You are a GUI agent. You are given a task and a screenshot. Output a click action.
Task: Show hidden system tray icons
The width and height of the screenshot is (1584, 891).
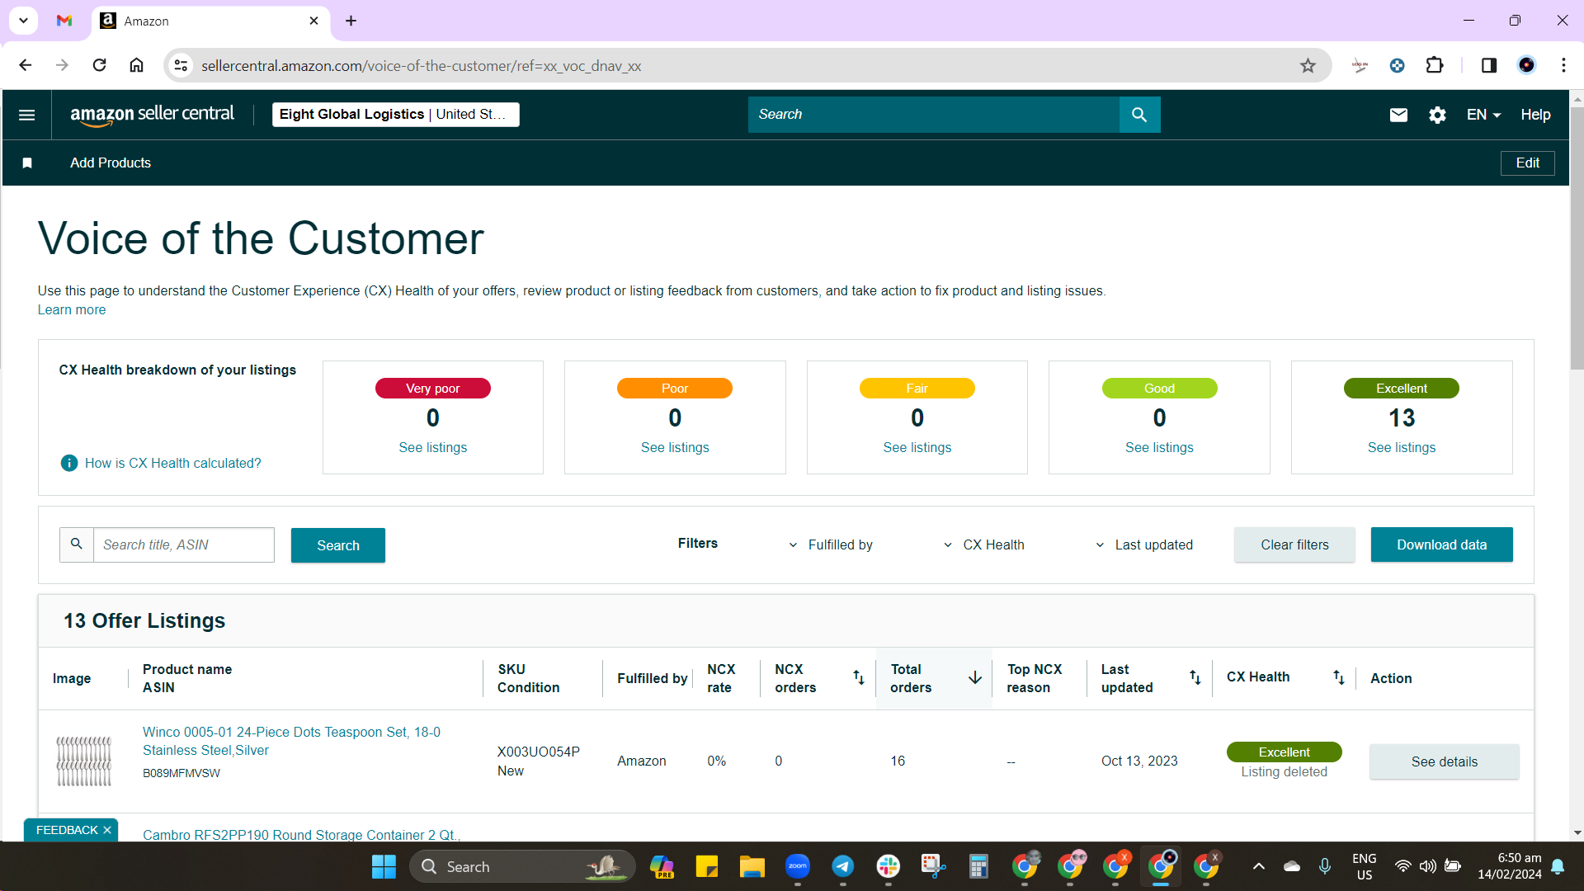[1258, 866]
